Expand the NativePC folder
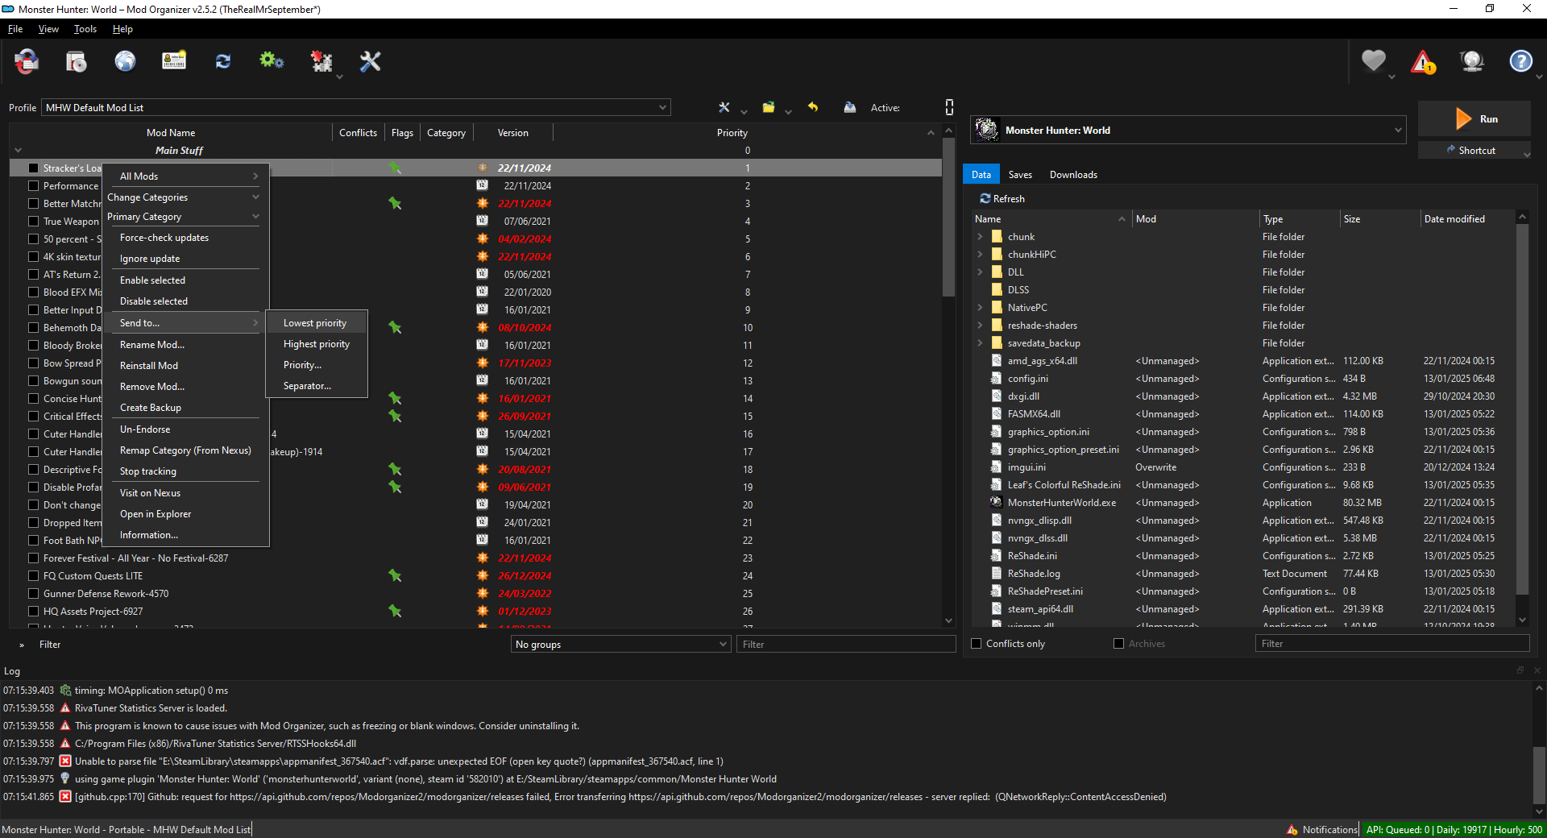This screenshot has width=1547, height=838. click(980, 307)
